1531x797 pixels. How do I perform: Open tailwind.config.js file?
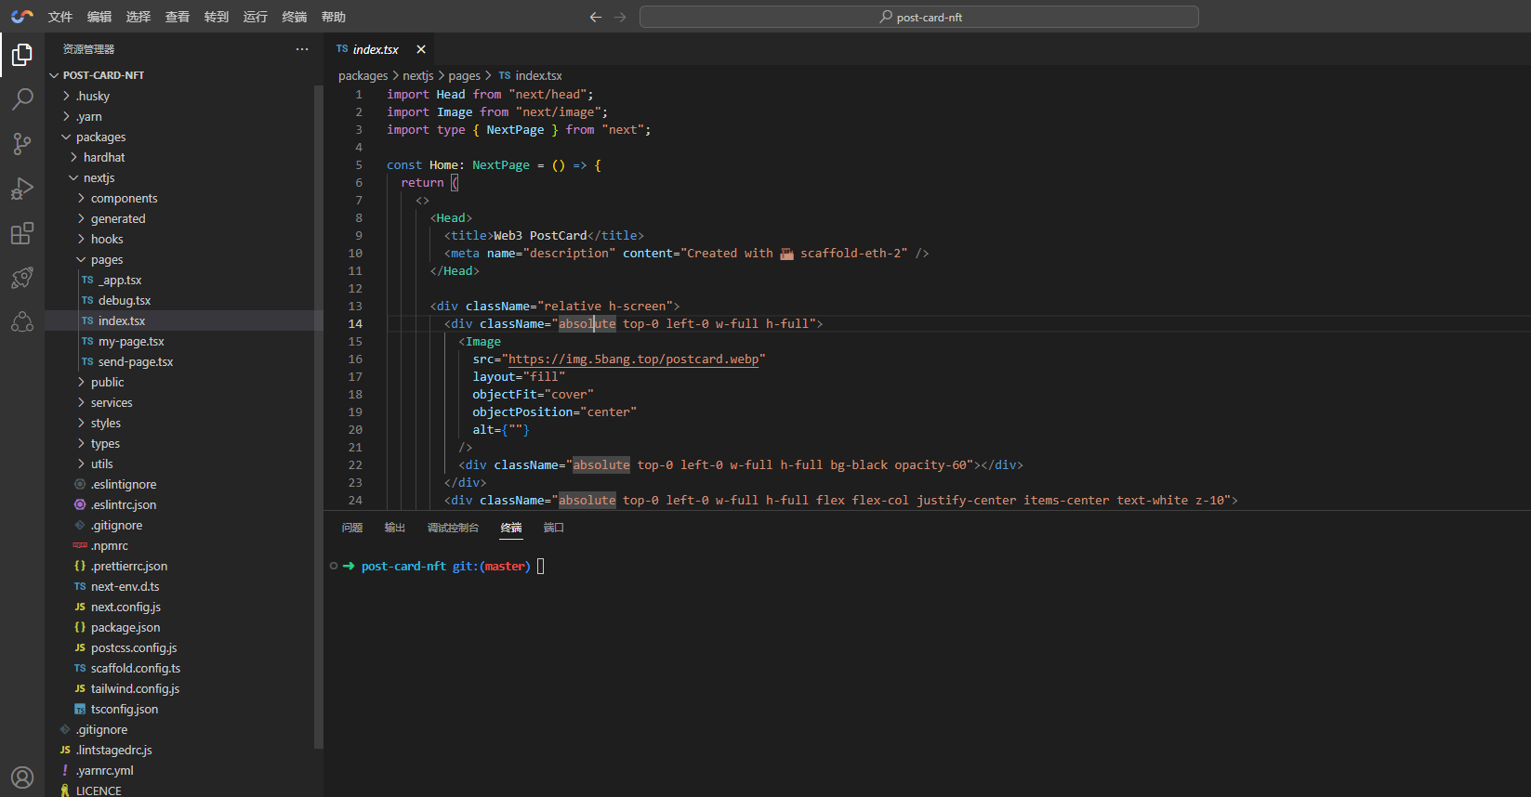click(x=184, y=688)
